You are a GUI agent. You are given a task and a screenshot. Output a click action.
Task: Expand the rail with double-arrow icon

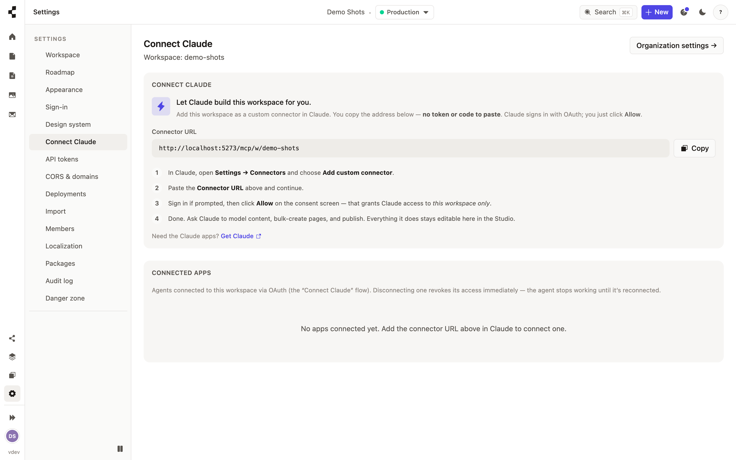pos(12,418)
